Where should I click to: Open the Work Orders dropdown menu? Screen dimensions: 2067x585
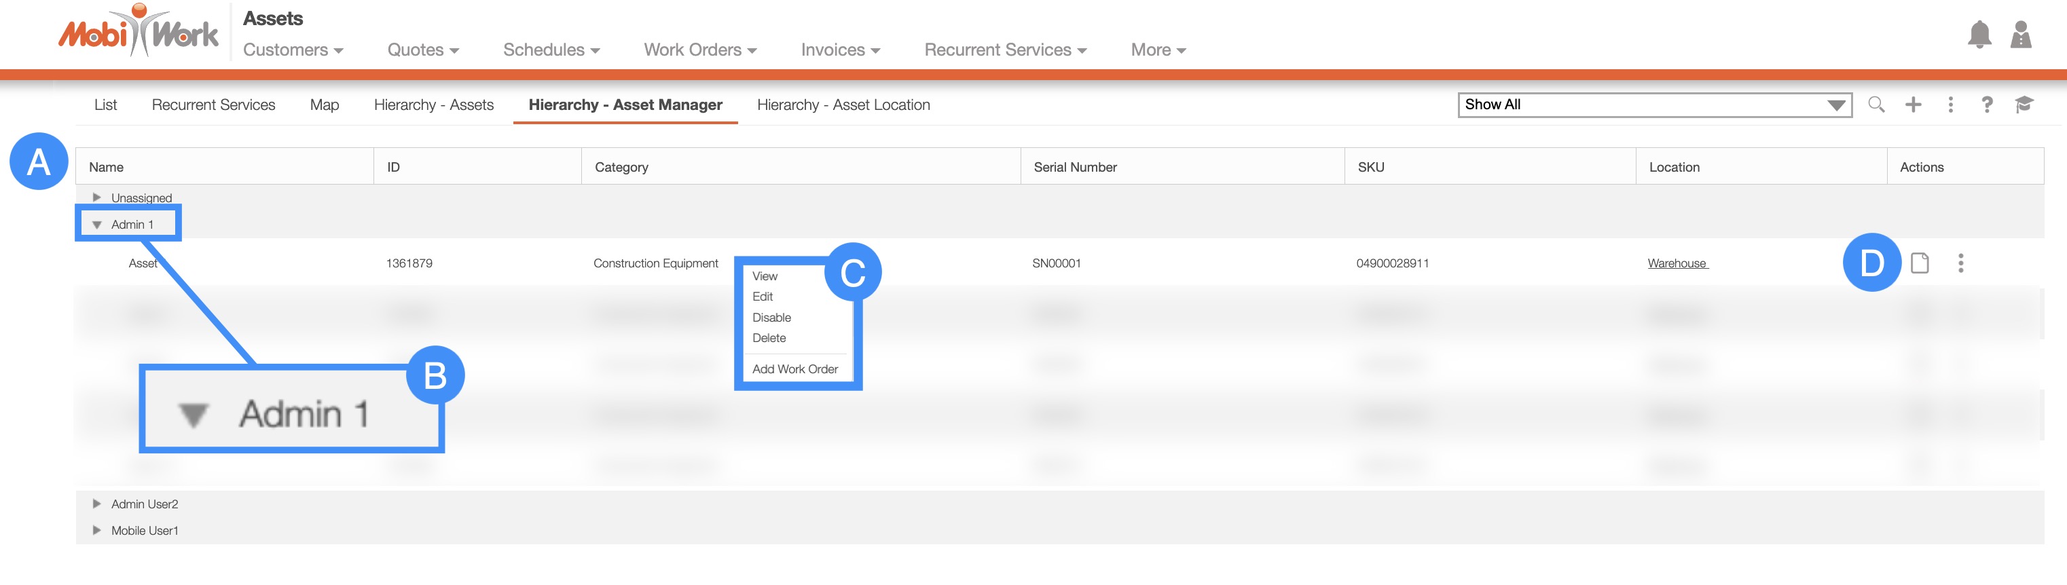click(x=699, y=50)
